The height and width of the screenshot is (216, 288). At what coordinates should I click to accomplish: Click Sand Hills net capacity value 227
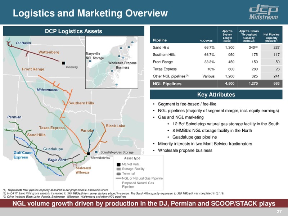pos(276,48)
